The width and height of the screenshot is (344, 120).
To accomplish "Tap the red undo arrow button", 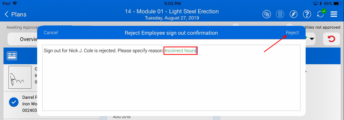I will (x=331, y=39).
